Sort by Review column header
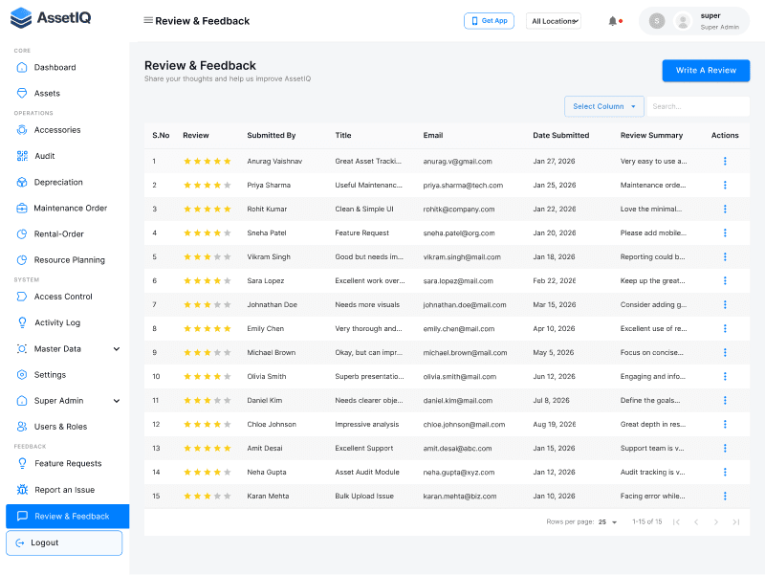This screenshot has height=575, width=765. [196, 135]
